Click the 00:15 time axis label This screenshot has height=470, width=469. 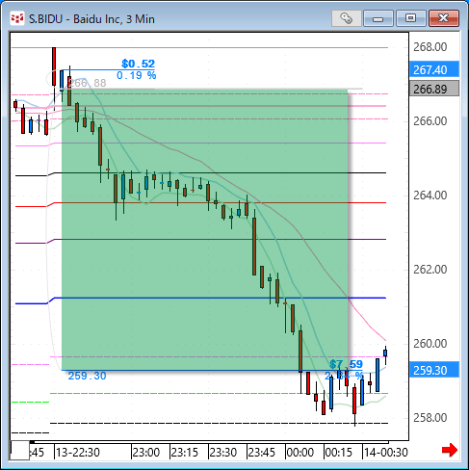coord(339,453)
